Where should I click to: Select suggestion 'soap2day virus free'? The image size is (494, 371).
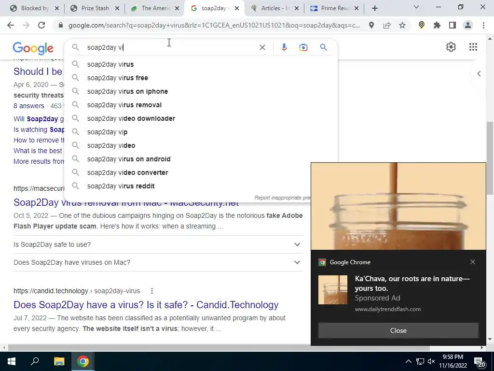201,78
